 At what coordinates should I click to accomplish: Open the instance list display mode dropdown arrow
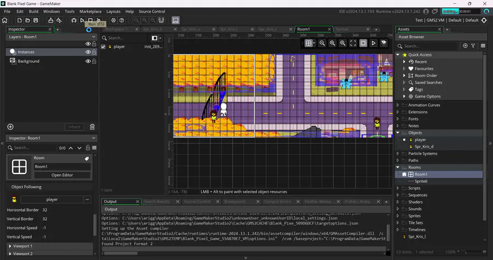click(160, 38)
